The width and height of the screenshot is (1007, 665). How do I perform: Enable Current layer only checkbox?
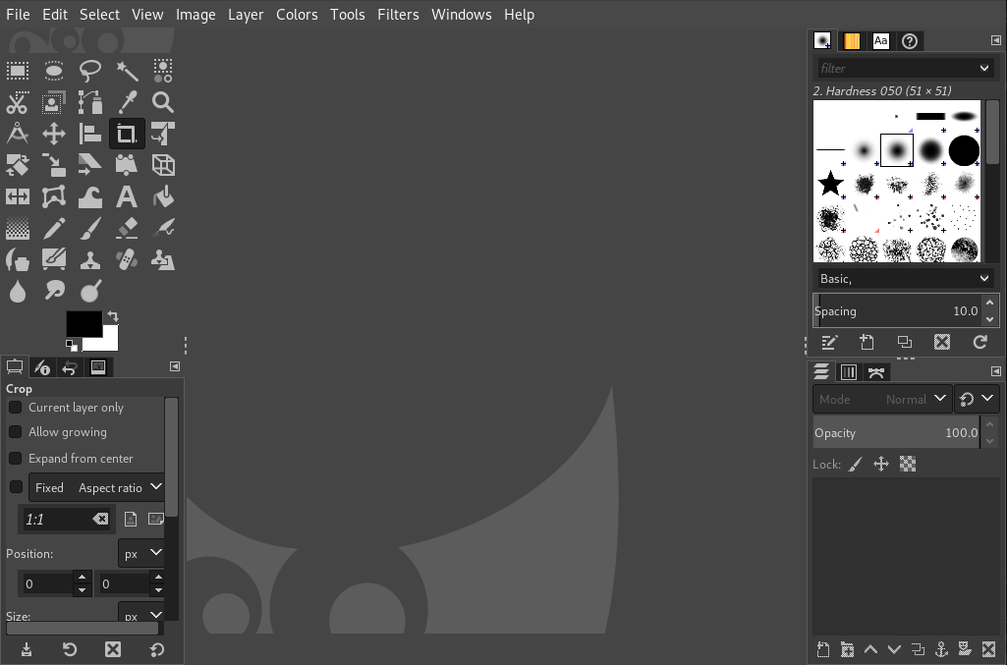point(16,408)
